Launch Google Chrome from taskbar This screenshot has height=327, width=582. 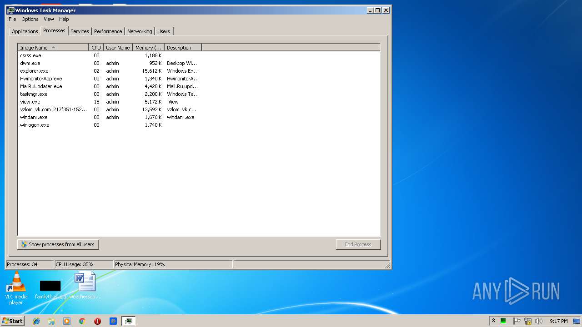(x=82, y=321)
